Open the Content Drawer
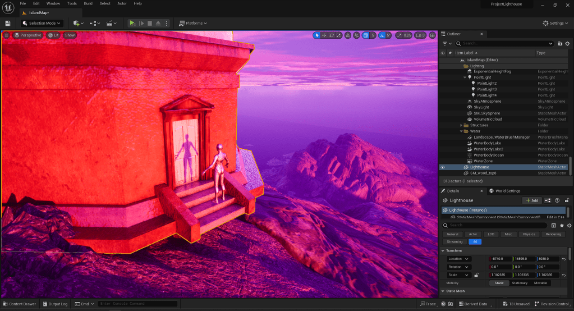 point(19,304)
